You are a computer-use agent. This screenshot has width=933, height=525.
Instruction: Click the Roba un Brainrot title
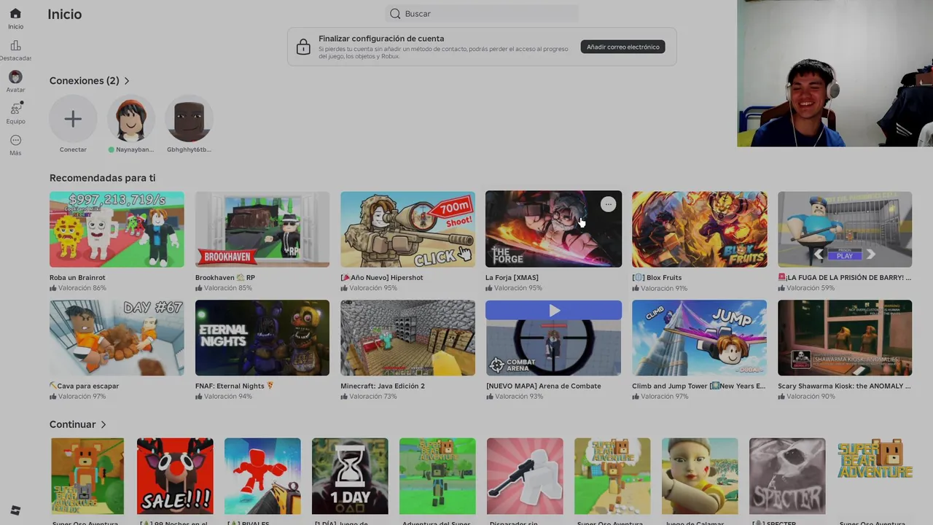77,278
